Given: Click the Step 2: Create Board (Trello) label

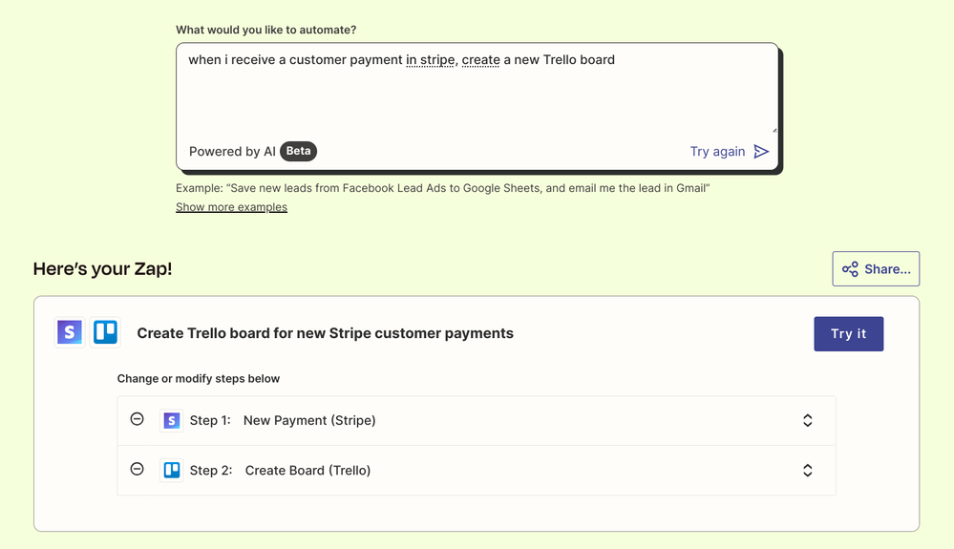Looking at the screenshot, I should point(280,470).
